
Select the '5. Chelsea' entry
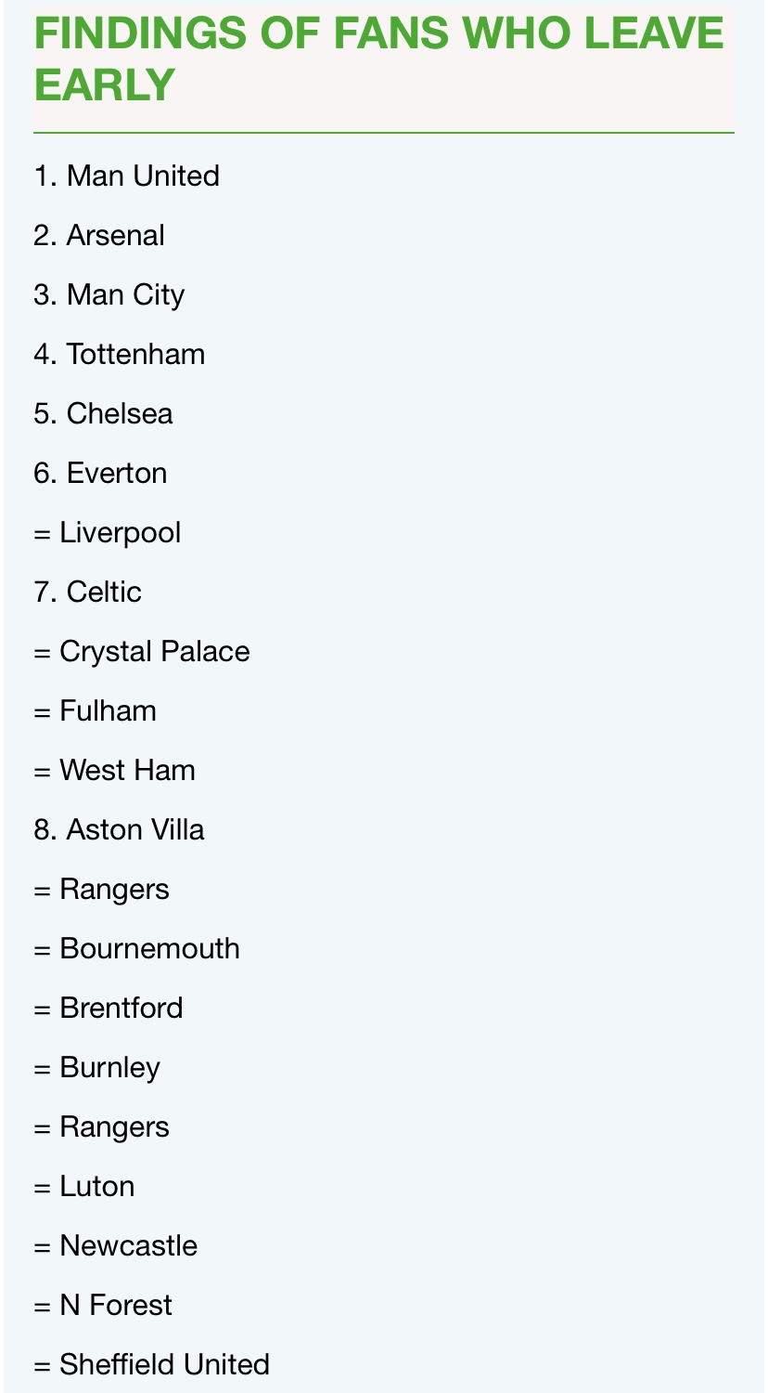click(103, 413)
